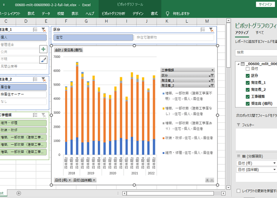Open the 表示 ribbon tab
The width and height of the screenshot is (277, 198).
pos(75,13)
